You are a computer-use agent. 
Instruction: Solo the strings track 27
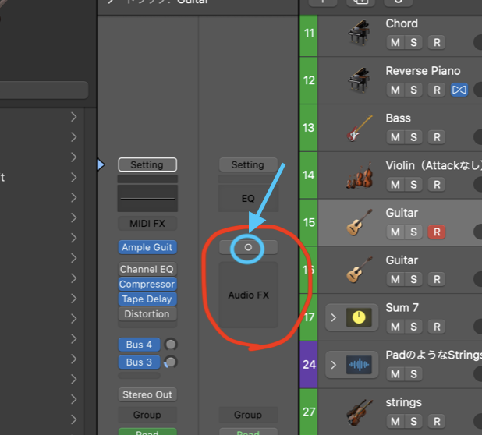point(413,422)
